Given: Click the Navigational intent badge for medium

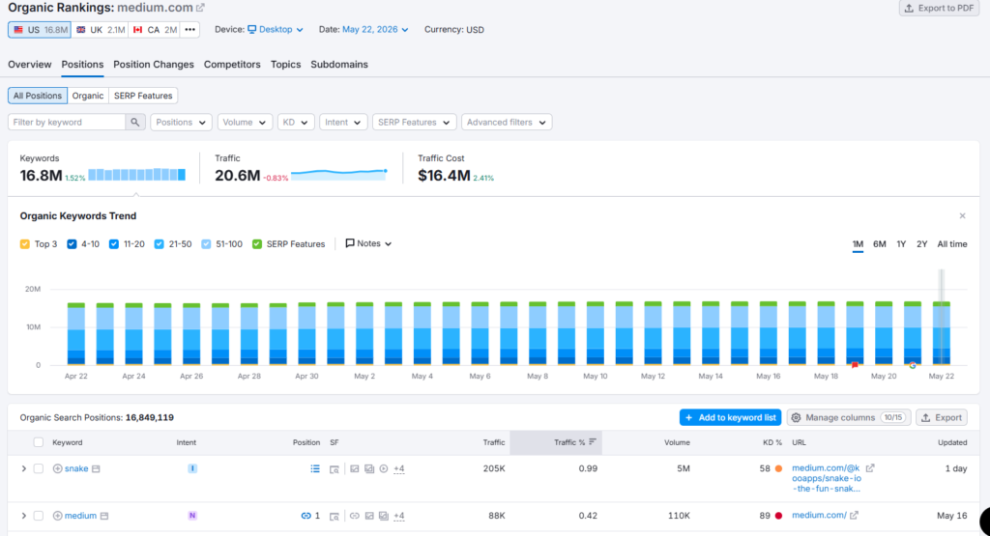Looking at the screenshot, I should 192,516.
